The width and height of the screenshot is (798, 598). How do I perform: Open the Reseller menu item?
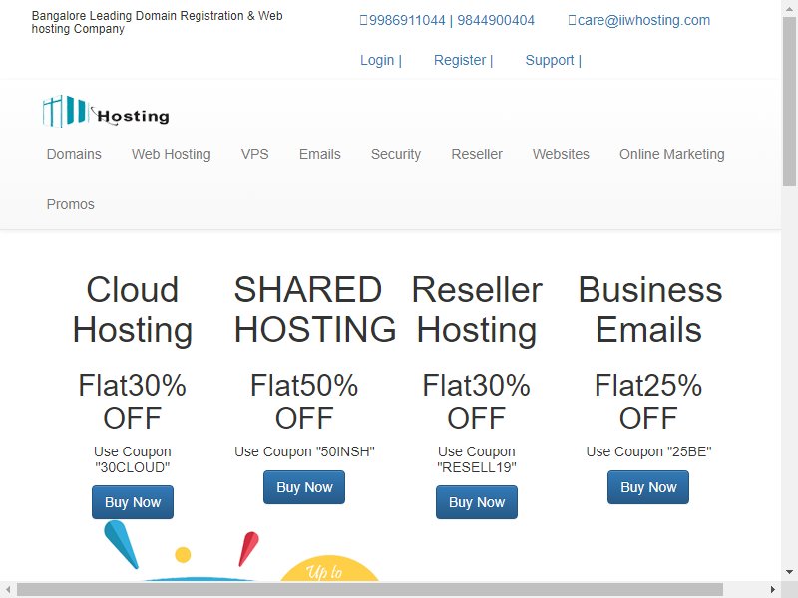coord(477,154)
